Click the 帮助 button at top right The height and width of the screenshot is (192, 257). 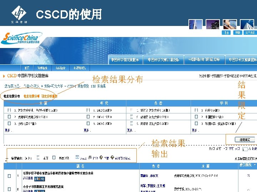coord(238,33)
